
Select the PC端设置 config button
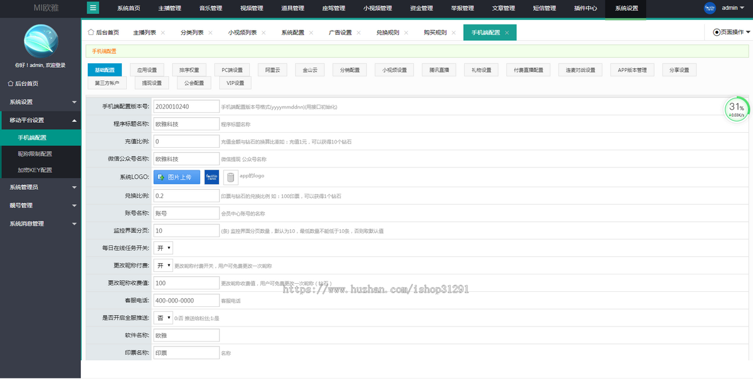(232, 70)
